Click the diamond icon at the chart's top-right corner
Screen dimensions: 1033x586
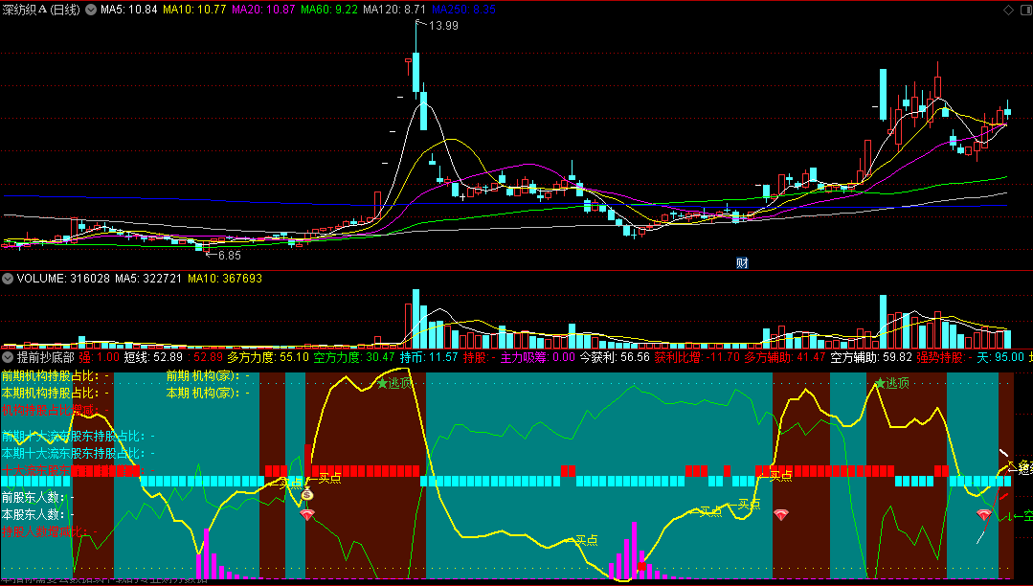(x=1008, y=10)
